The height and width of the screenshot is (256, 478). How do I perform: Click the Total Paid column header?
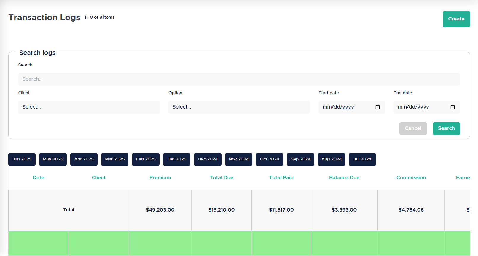pyautogui.click(x=281, y=177)
